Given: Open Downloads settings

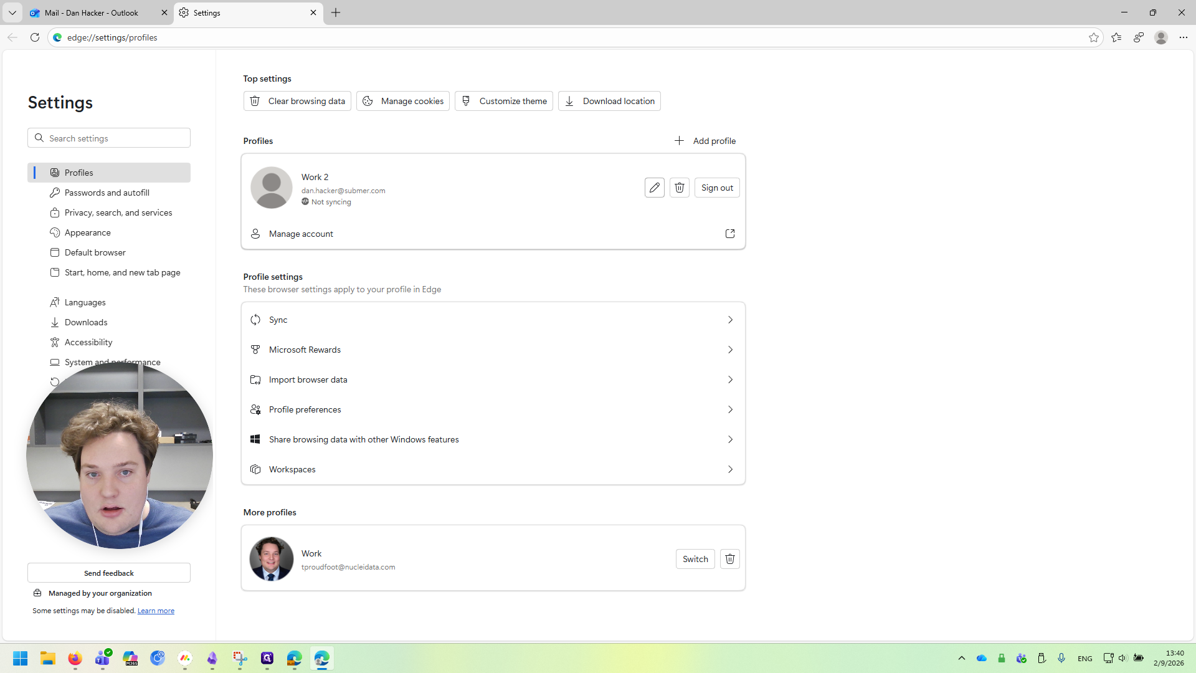Looking at the screenshot, I should [109, 322].
